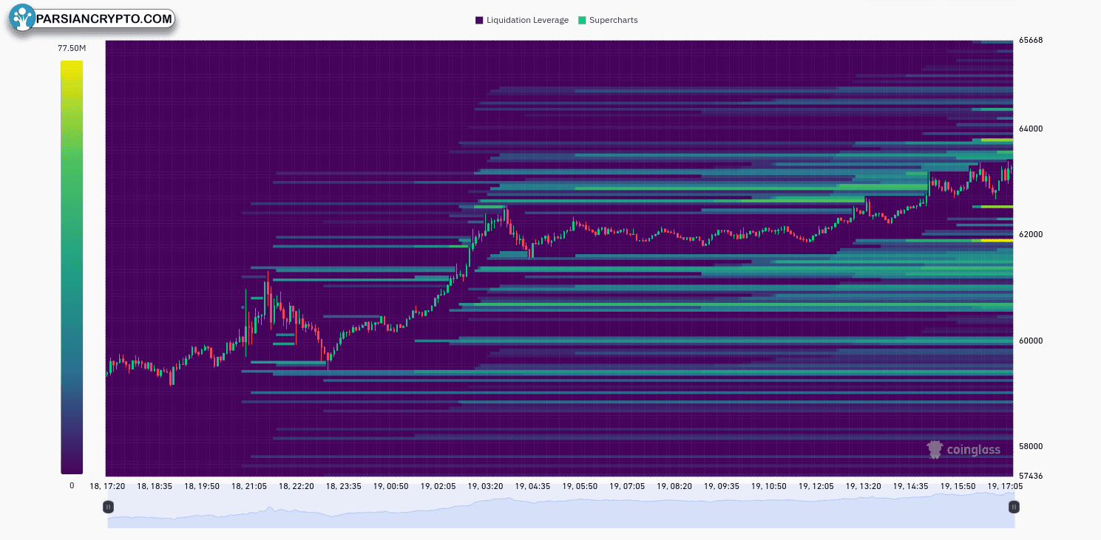Open the ParsianCrypto.com logo link
This screenshot has height=540, width=1101.
click(x=92, y=18)
